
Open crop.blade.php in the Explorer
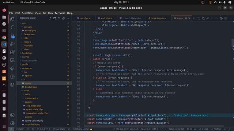click(33, 124)
